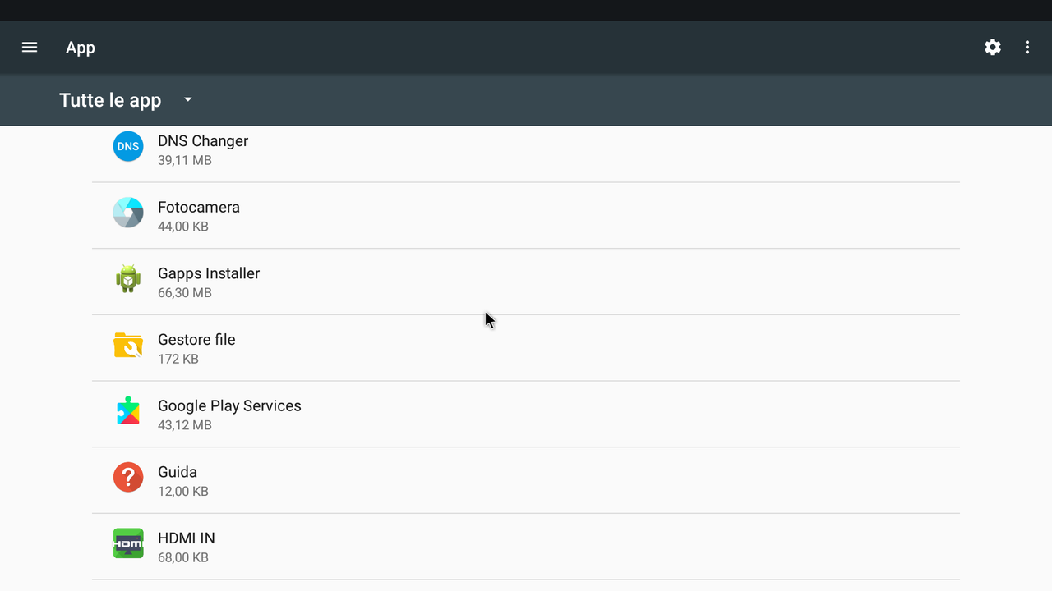
Task: Click the Gapps Installer android icon
Action: [x=128, y=279]
